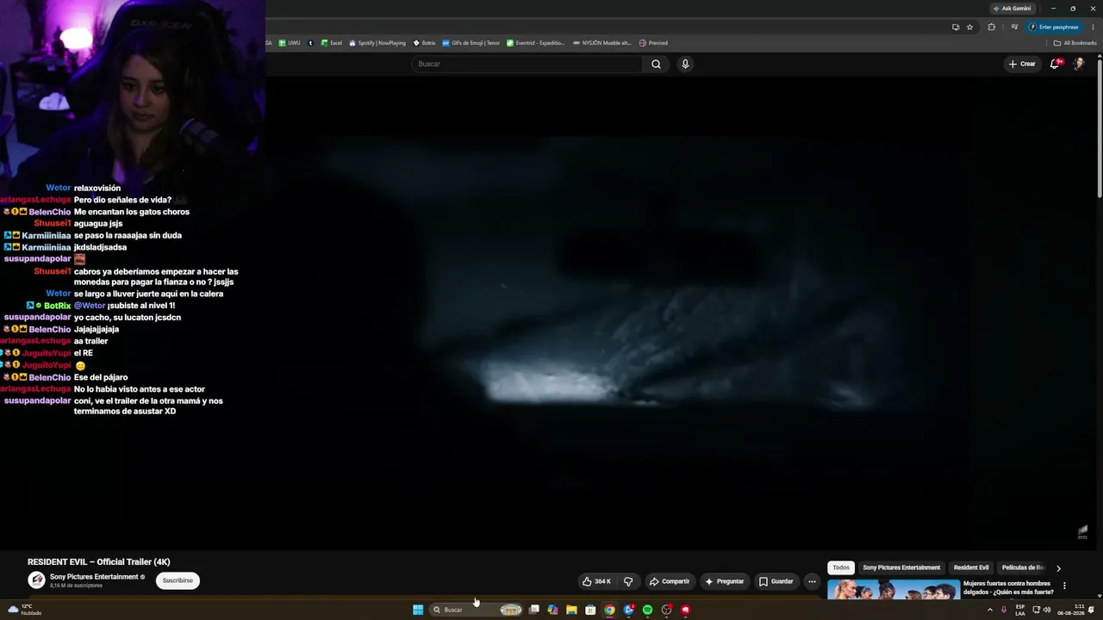Open the GIFs de Emoji | Tenor bookmark

(471, 43)
